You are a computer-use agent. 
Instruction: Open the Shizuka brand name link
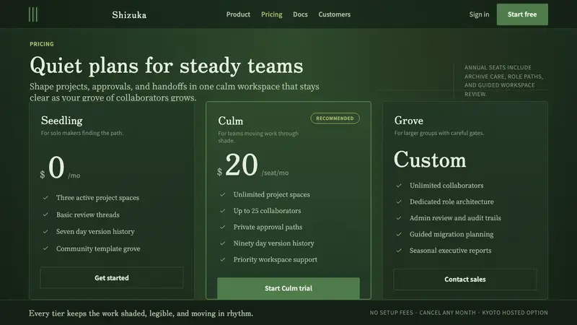[x=129, y=14]
